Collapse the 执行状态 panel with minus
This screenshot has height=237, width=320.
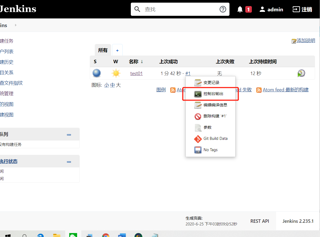[69, 162]
